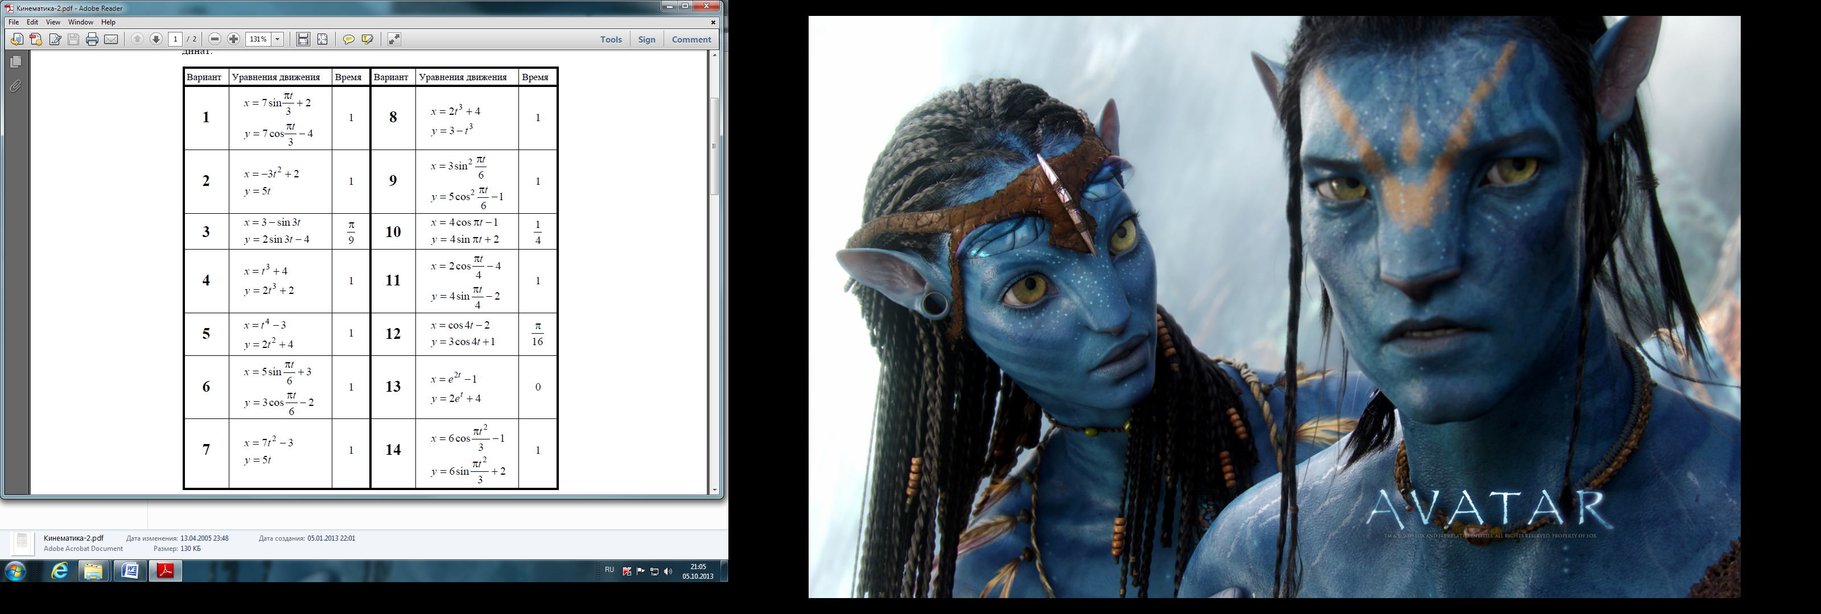1821x614 pixels.
Task: Click the Fit one full page icon
Action: coord(322,40)
